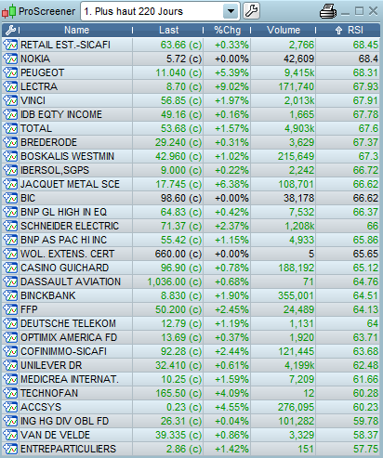This screenshot has width=383, height=458.
Task: Open chart icon for BIC
Action: click(x=10, y=198)
